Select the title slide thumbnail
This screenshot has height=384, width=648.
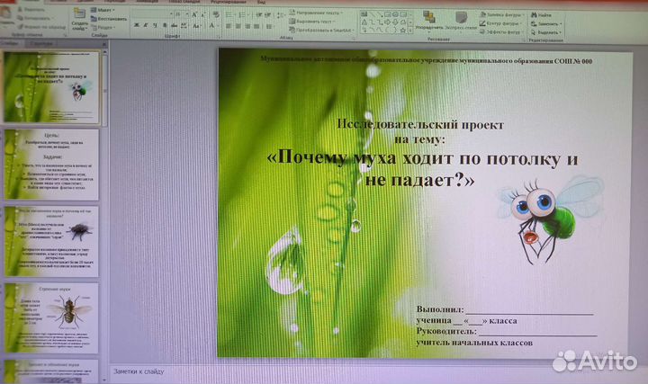point(51,86)
